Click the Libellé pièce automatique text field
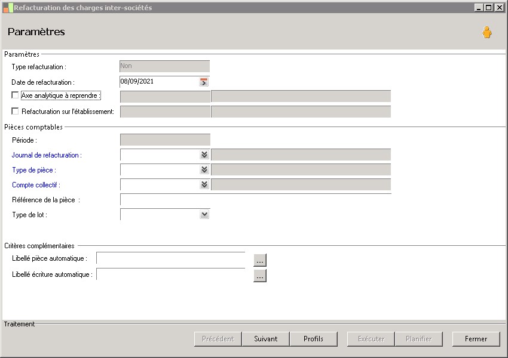Image resolution: width=508 pixels, height=358 pixels. tap(171, 259)
